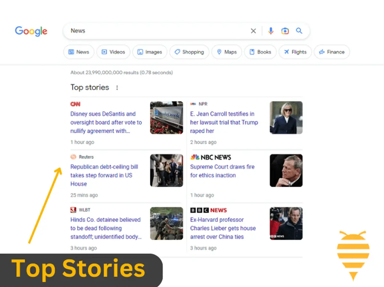Viewport: 384px width, 287px height.
Task: Switch to the News filter tab
Action: click(79, 52)
